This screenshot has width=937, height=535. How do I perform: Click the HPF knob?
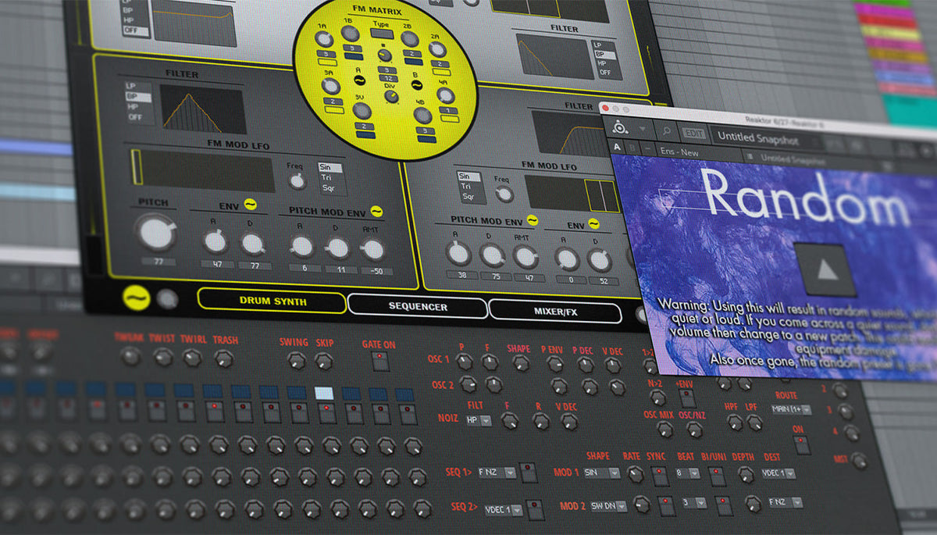(x=734, y=422)
